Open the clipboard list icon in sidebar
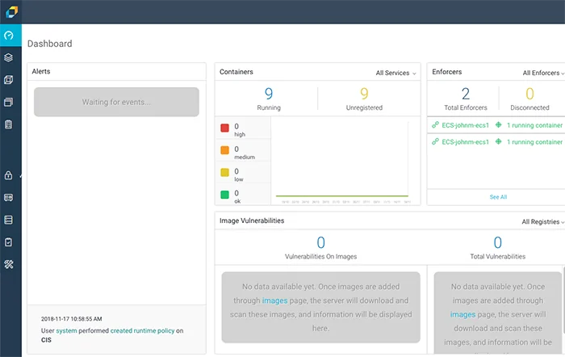565x357 pixels. 9,124
